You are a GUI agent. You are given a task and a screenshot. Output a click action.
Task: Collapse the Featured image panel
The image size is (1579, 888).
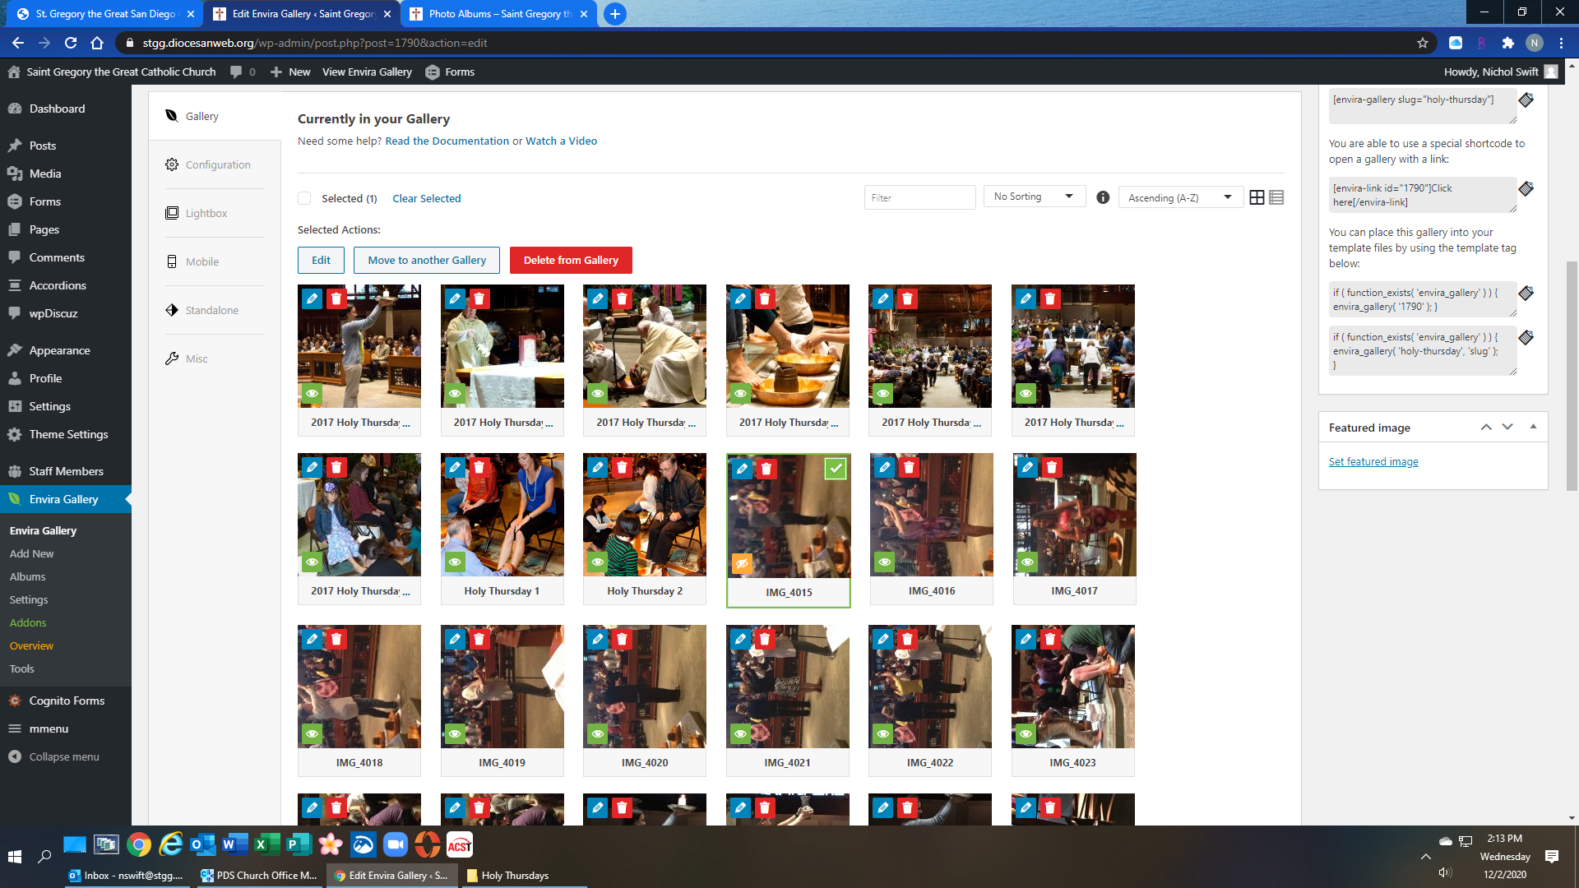1533,427
